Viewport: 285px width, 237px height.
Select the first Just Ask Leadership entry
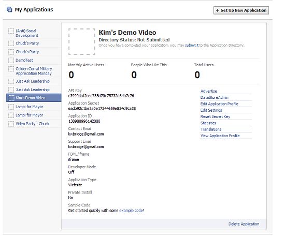pos(33,81)
